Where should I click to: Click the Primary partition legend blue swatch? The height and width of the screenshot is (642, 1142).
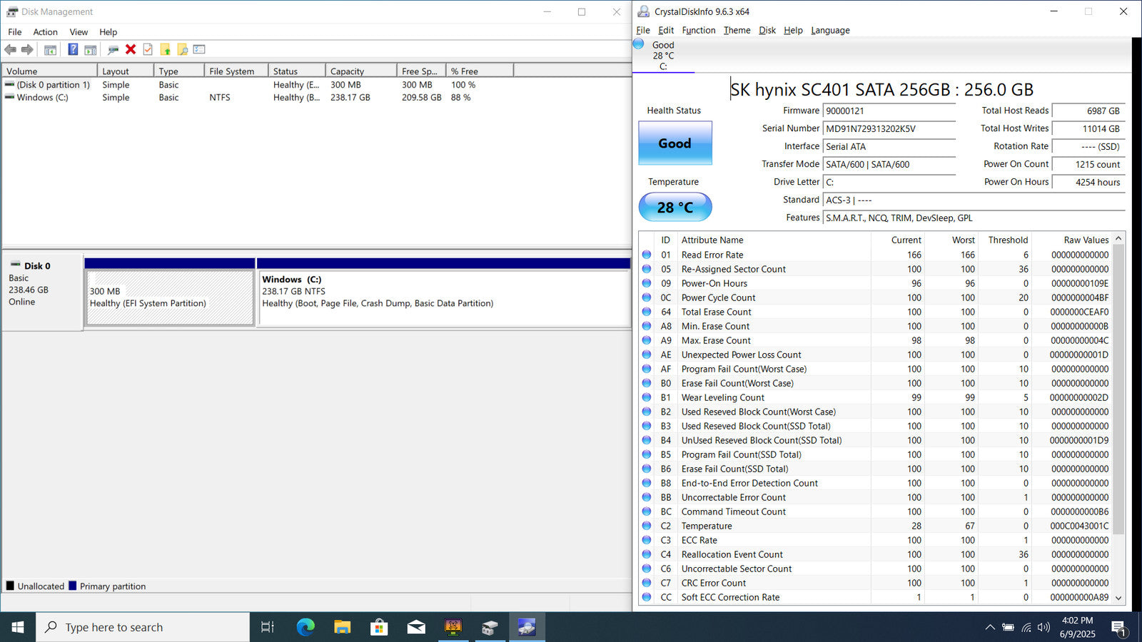pyautogui.click(x=72, y=586)
